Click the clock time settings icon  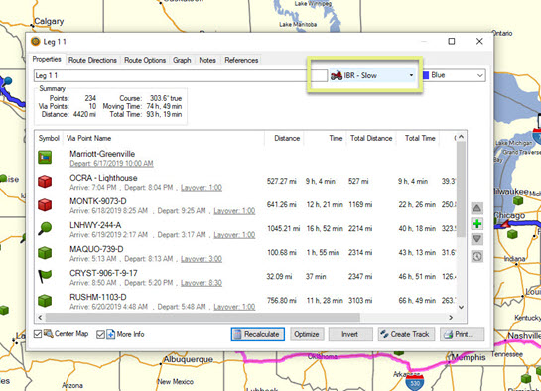(477, 256)
